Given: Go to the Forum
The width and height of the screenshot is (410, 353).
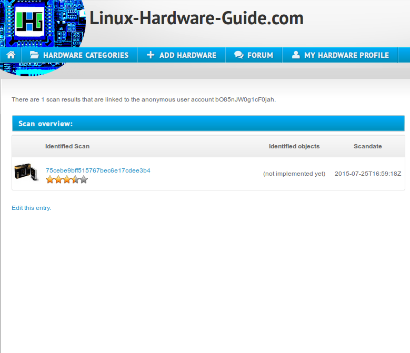Looking at the screenshot, I should [254, 55].
